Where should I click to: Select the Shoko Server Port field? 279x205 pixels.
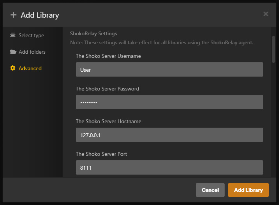point(169,167)
